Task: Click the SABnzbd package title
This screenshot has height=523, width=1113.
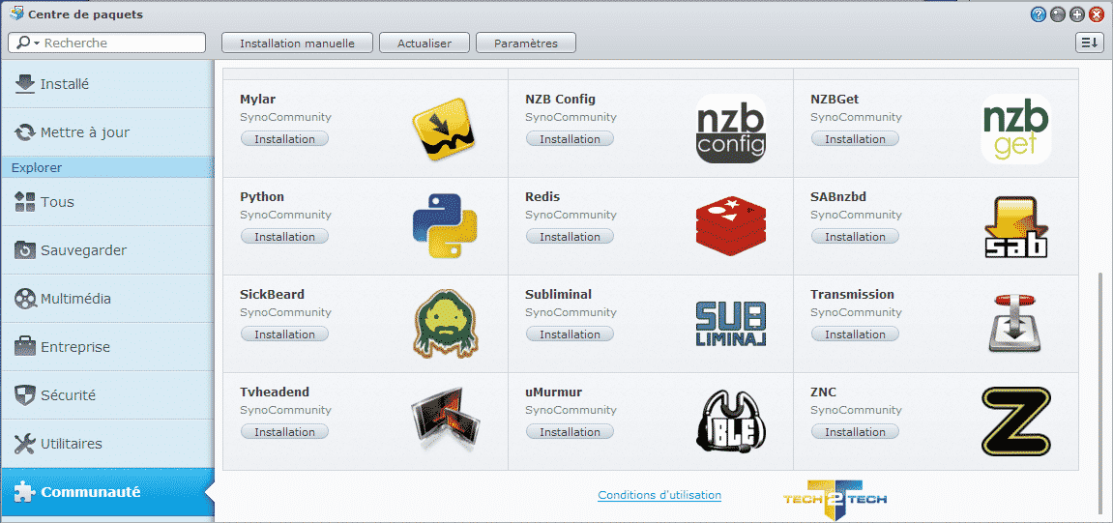Action: coord(838,196)
